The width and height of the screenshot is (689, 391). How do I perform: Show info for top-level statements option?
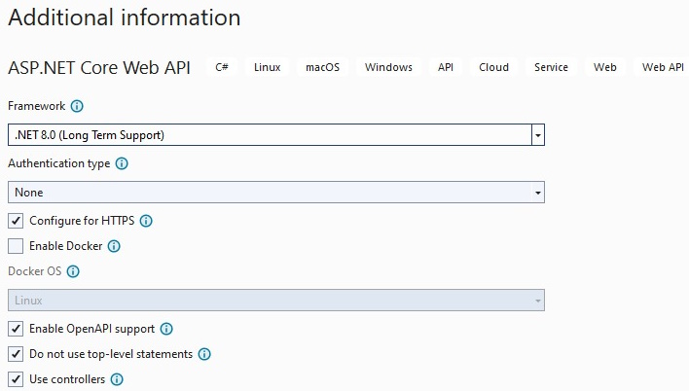pyautogui.click(x=204, y=354)
